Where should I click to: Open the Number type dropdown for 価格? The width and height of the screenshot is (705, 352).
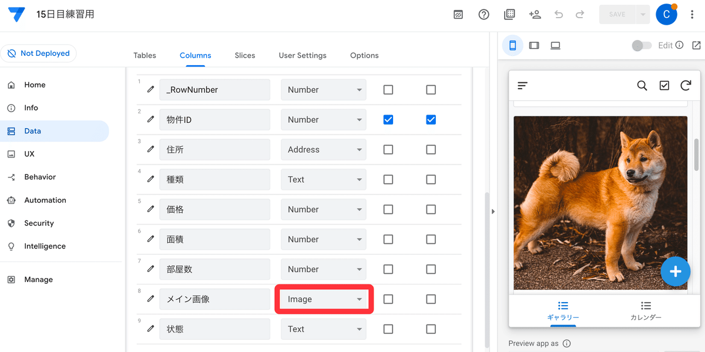(323, 209)
